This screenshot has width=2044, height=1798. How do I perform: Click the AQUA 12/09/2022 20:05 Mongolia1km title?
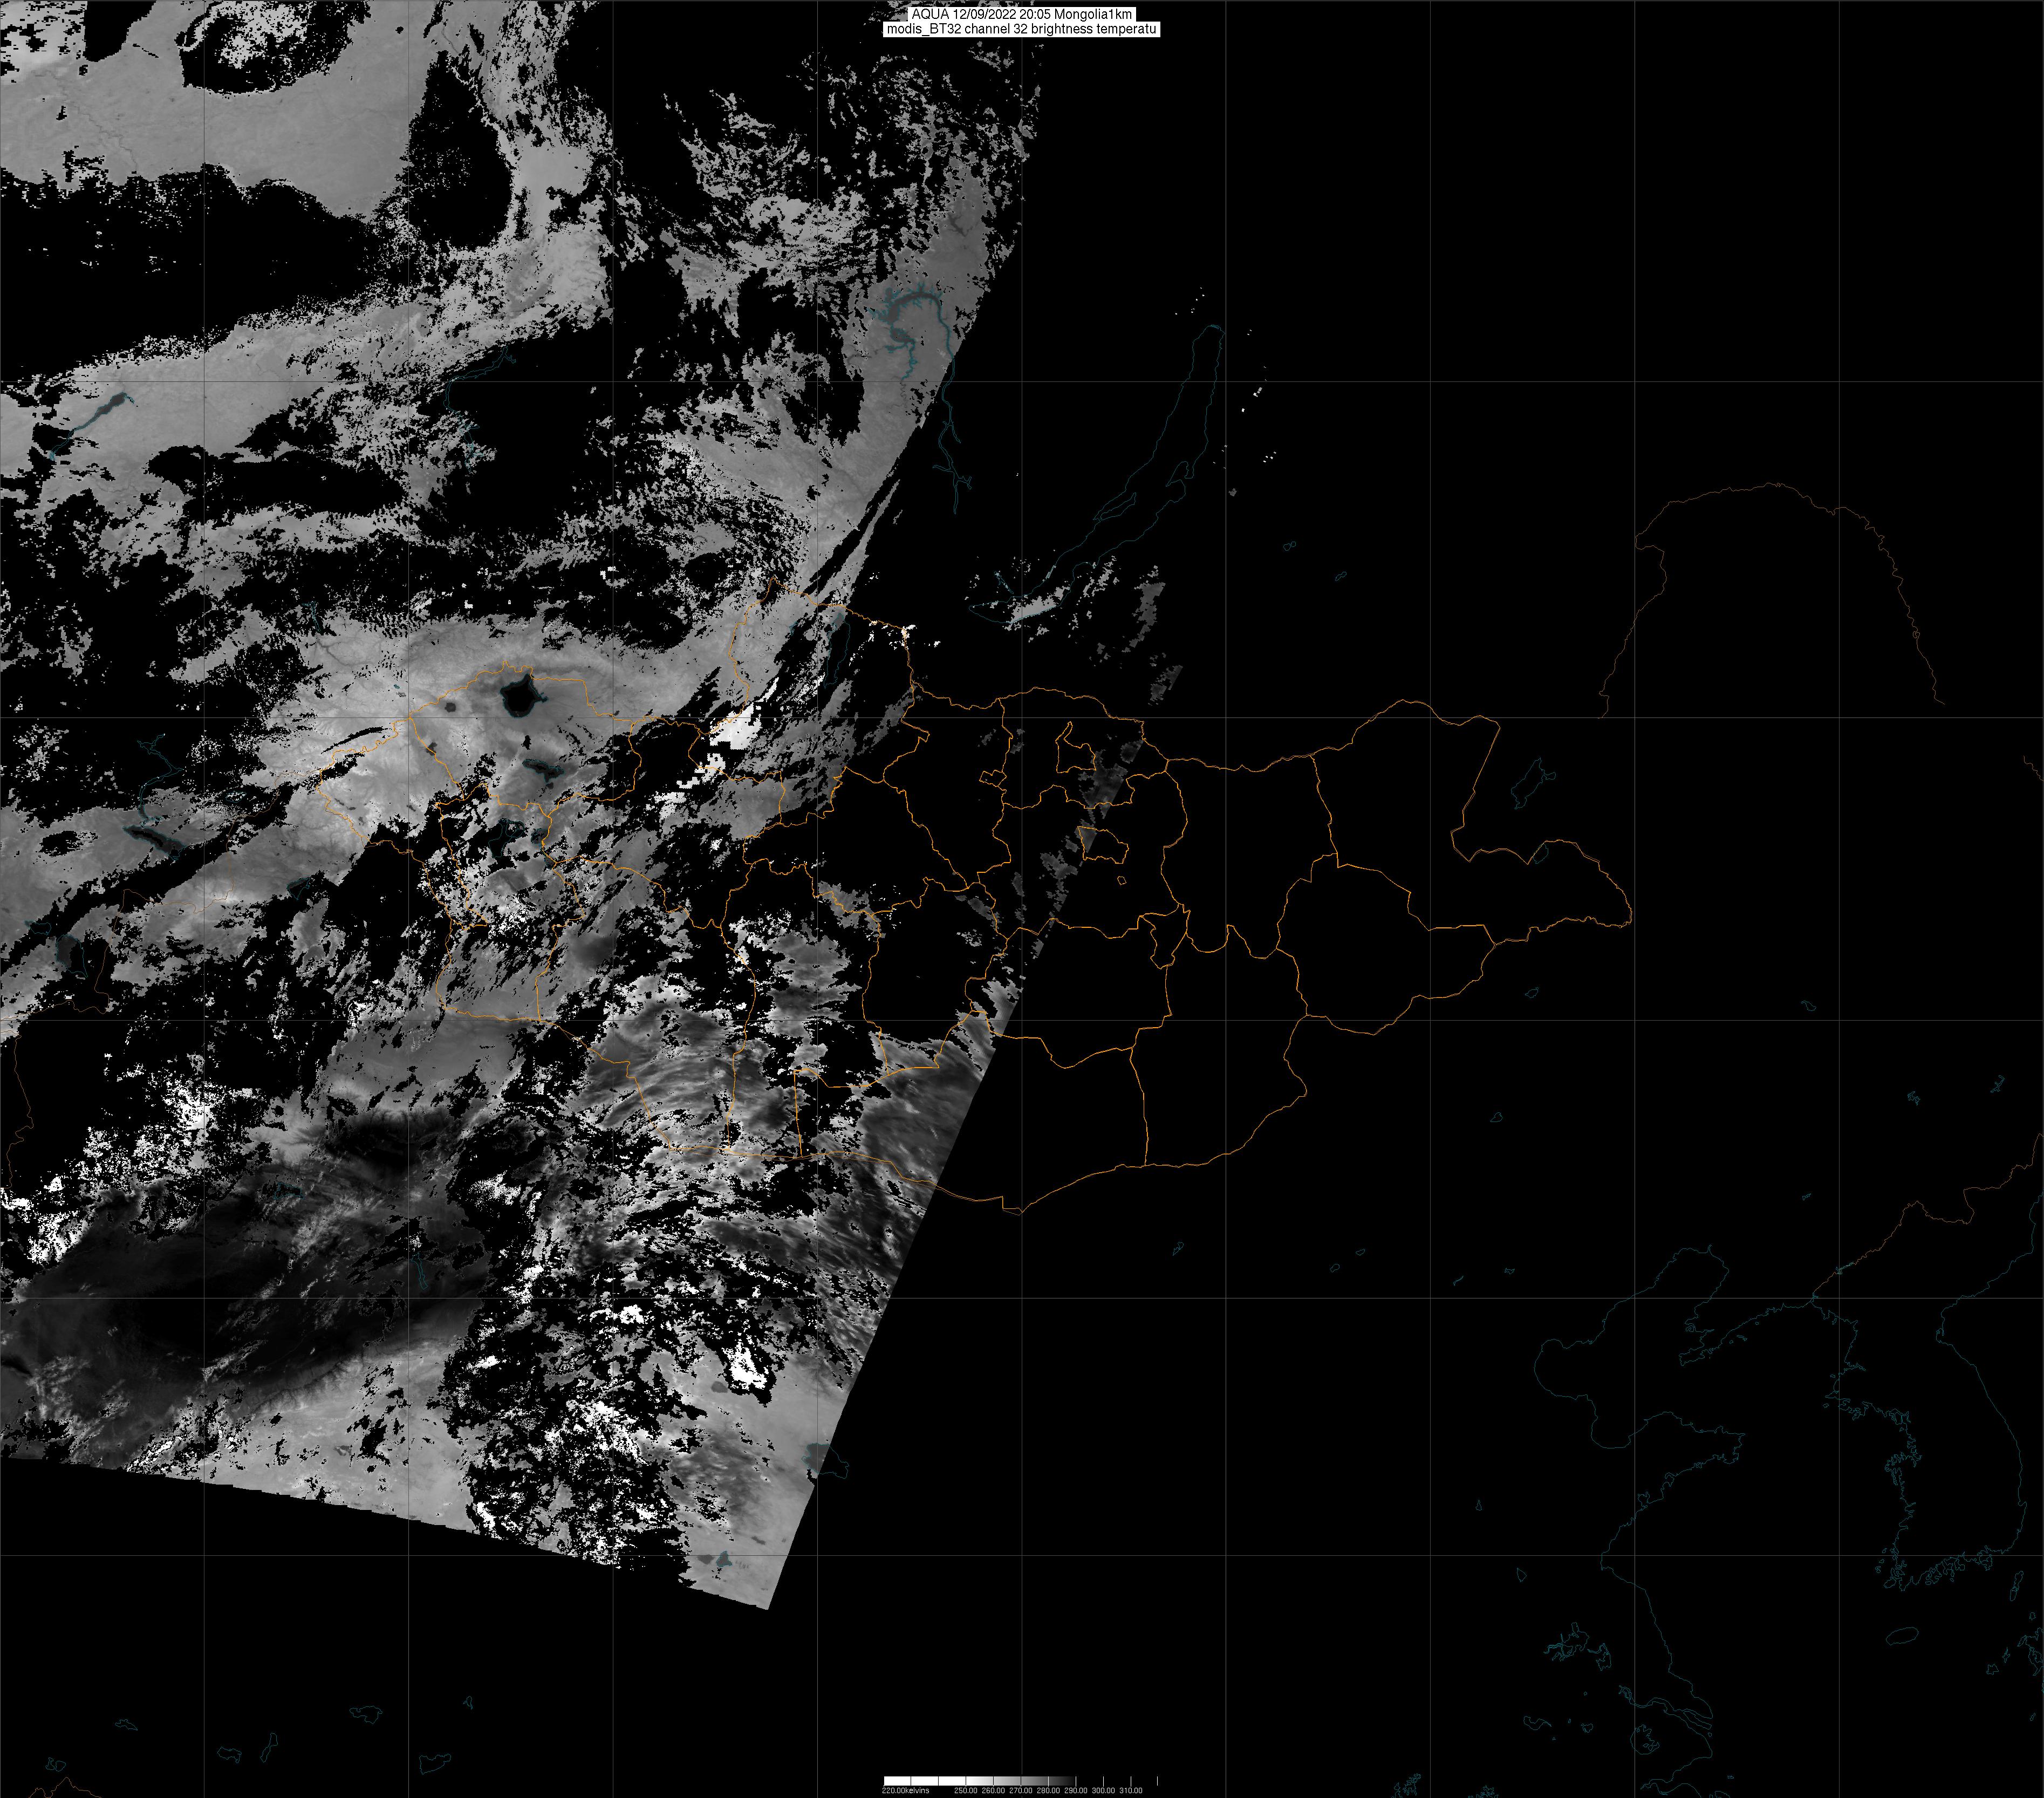click(1021, 14)
